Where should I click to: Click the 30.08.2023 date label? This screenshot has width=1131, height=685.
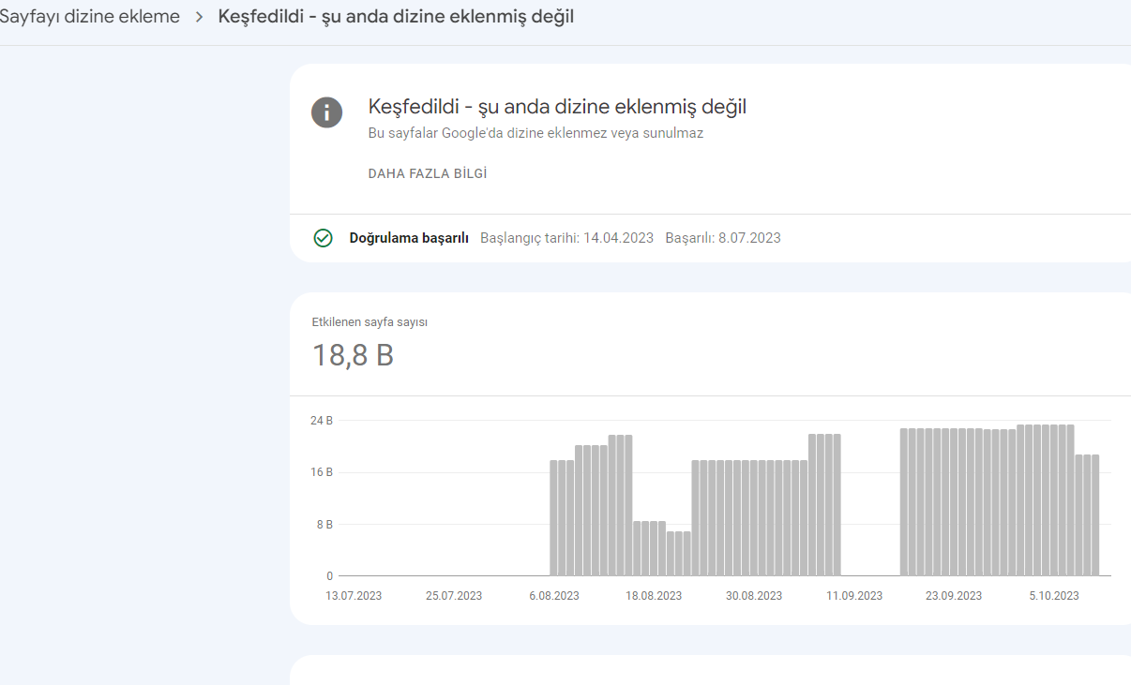(754, 596)
